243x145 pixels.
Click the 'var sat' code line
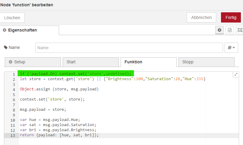(58, 125)
